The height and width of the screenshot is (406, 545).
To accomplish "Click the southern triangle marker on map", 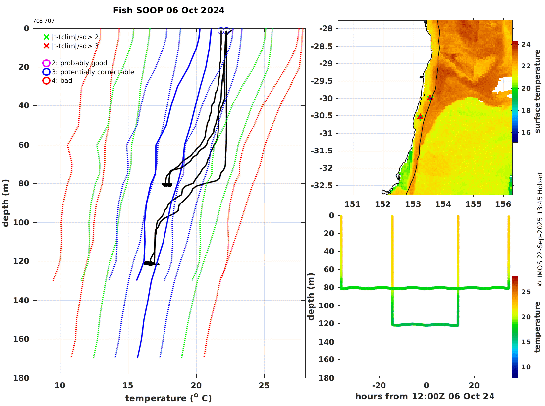I will click(x=420, y=117).
